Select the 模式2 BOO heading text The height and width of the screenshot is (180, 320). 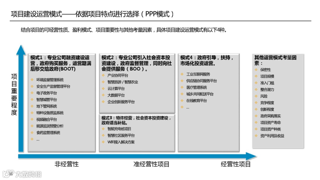[137, 63]
